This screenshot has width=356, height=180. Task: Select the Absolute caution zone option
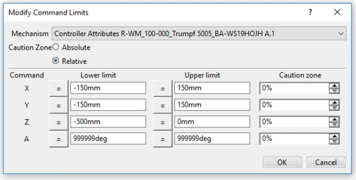tap(56, 48)
